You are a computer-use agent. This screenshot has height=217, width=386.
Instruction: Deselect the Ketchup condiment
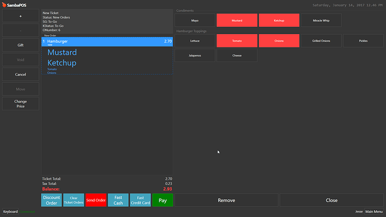(x=279, y=21)
